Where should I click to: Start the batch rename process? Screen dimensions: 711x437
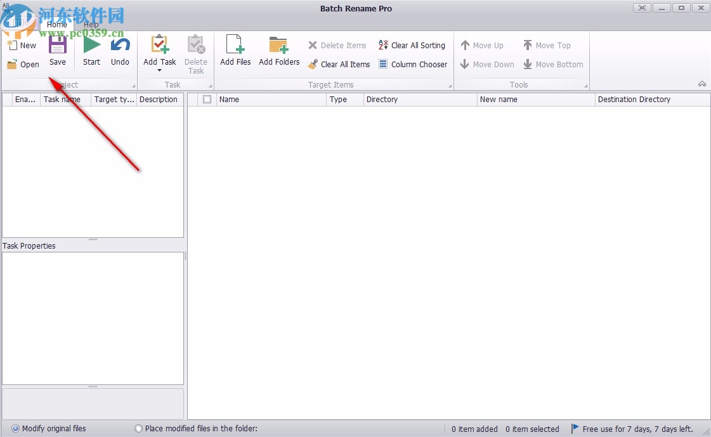pyautogui.click(x=91, y=50)
